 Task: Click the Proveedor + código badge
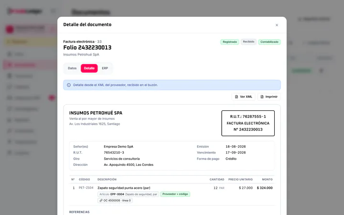coord(175,194)
